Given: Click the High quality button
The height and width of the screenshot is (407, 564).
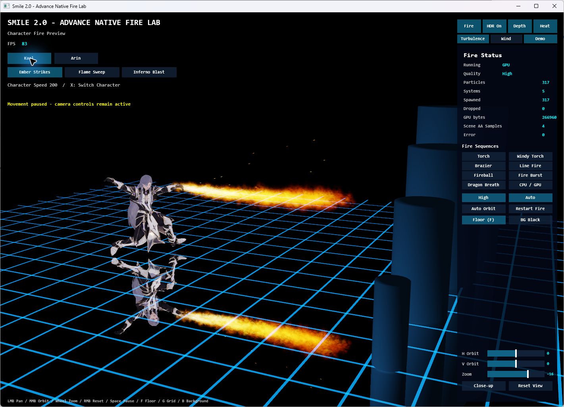Looking at the screenshot, I should [483, 198].
